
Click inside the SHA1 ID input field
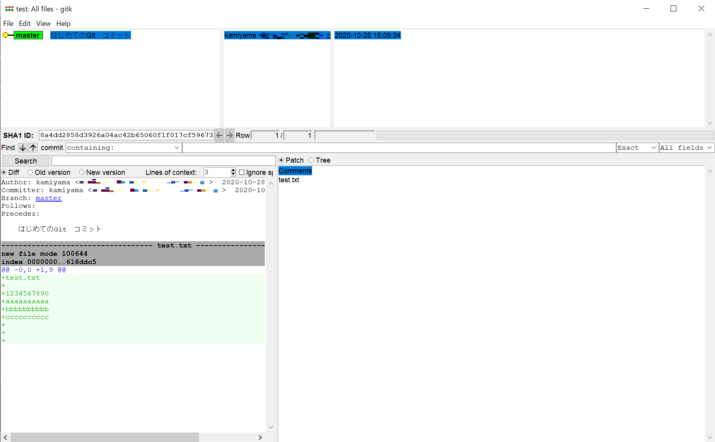[x=126, y=135]
